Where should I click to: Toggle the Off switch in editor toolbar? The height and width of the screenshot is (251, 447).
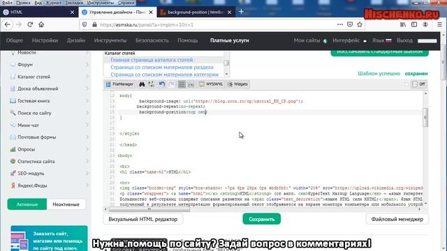pyautogui.click(x=419, y=84)
